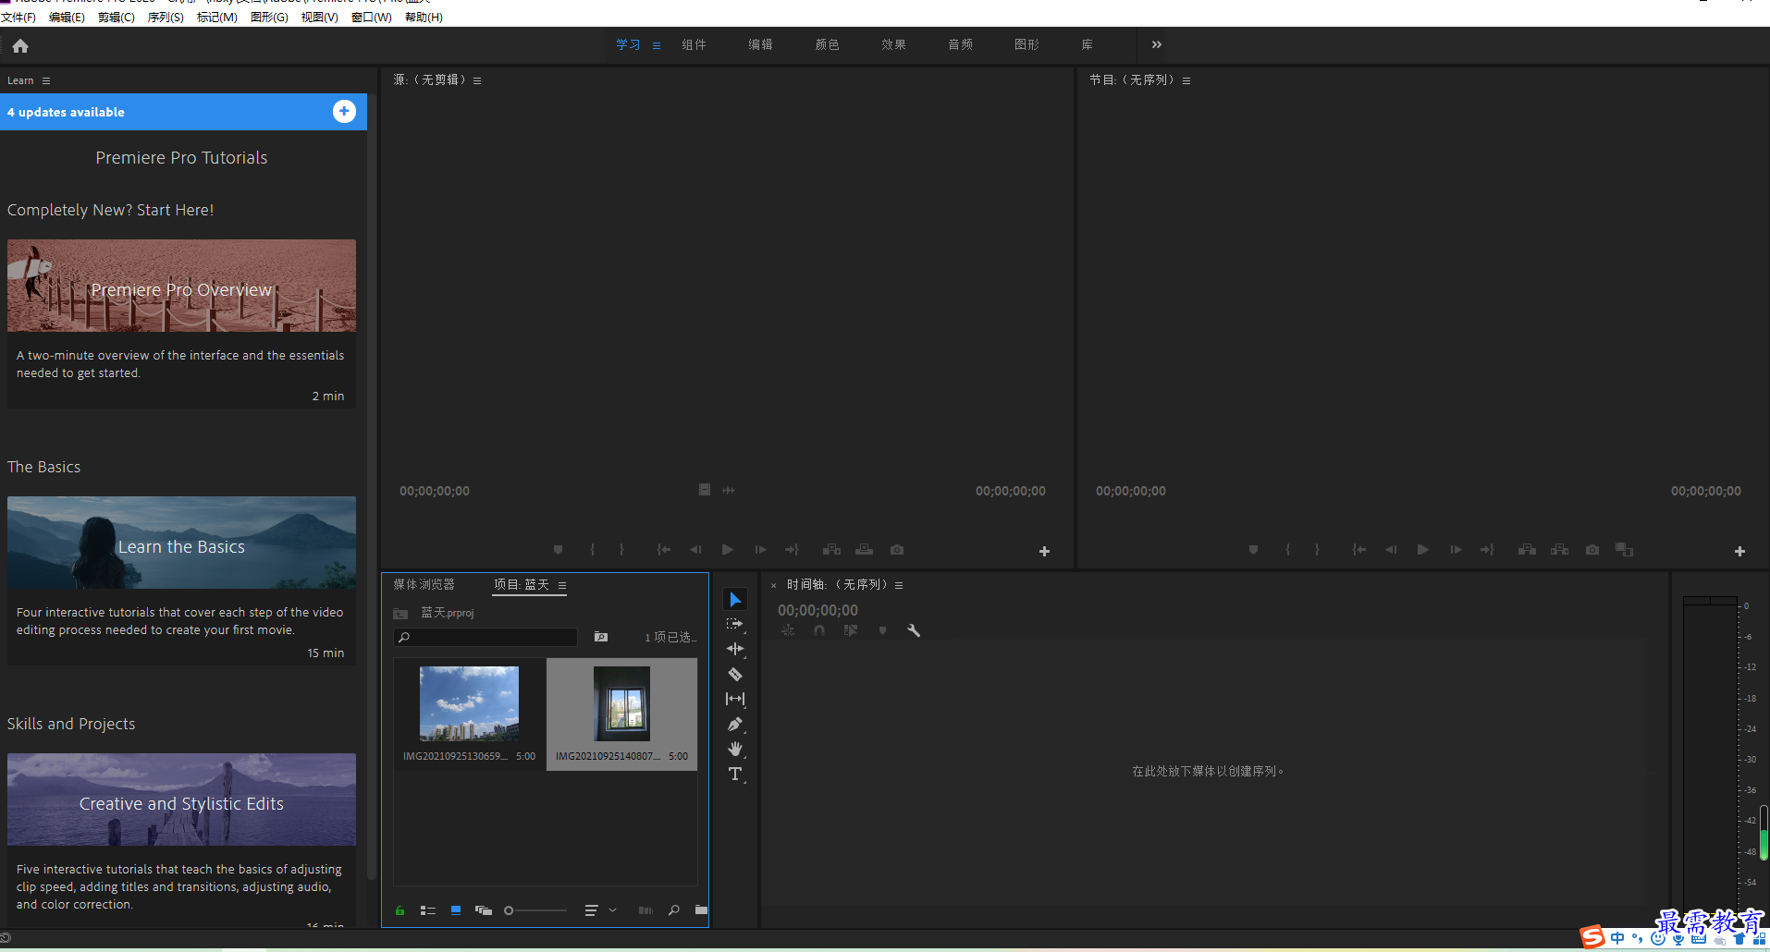Viewport: 1770px width, 952px height.
Task: Click Insert icon in Source monitor
Action: click(831, 550)
